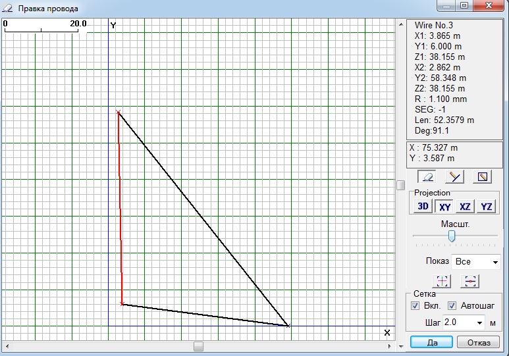Click the 'X1: 3.865 m' value
The width and height of the screenshot is (509, 356).
437,36
